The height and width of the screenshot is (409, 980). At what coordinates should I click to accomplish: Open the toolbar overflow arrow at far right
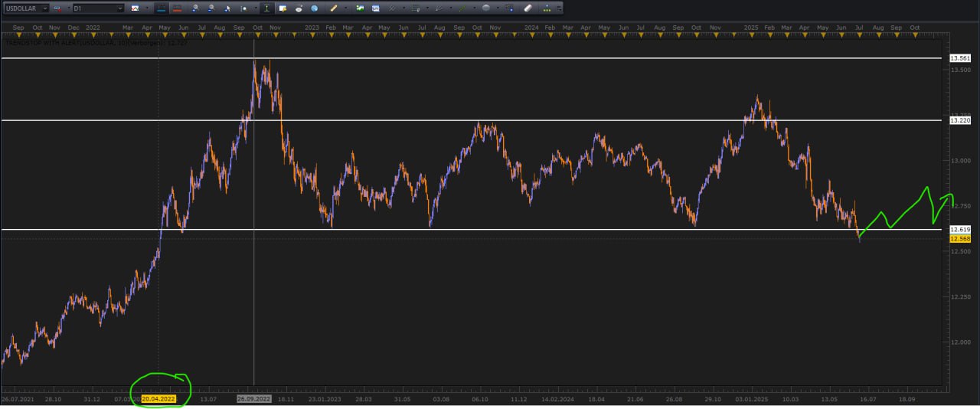coord(559,8)
